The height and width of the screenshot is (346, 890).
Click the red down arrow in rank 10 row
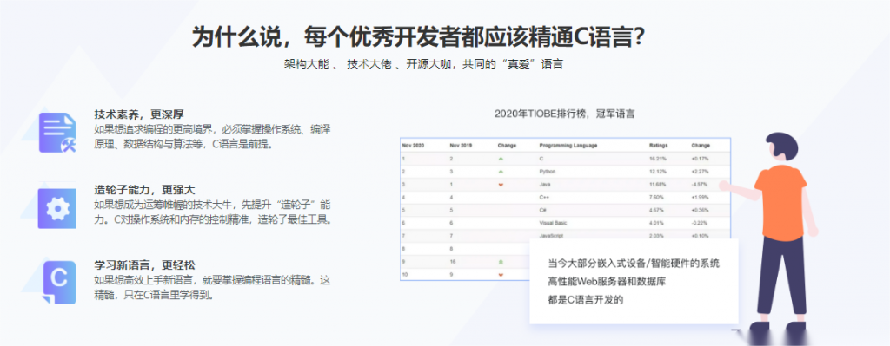[x=501, y=275]
